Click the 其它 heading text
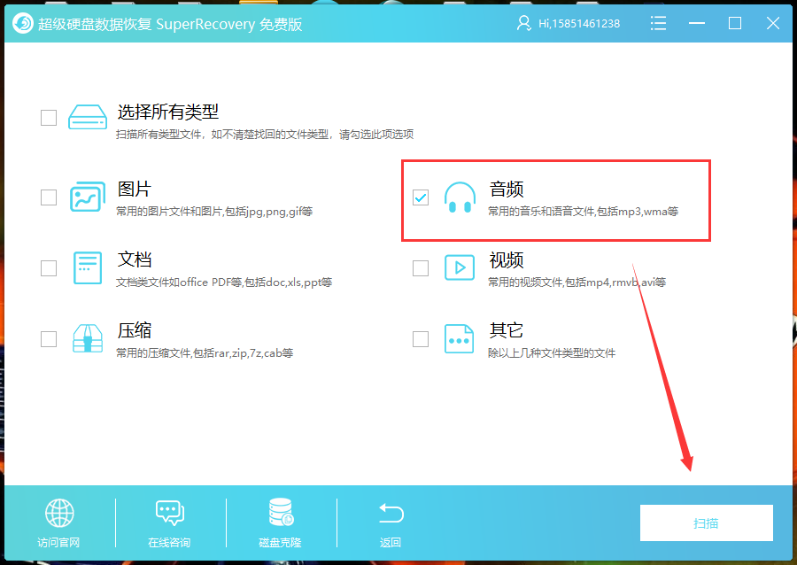Viewport: 797px width, 565px height. click(507, 331)
